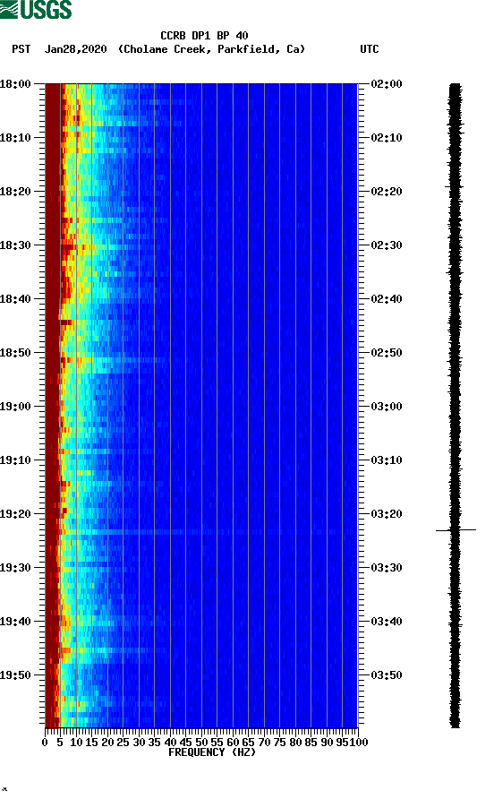This screenshot has width=494, height=799.
Task: Click the 60 Hz frequency tick label
Action: (233, 743)
